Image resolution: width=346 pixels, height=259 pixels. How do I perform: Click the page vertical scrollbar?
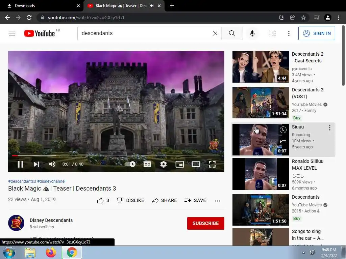[343, 56]
